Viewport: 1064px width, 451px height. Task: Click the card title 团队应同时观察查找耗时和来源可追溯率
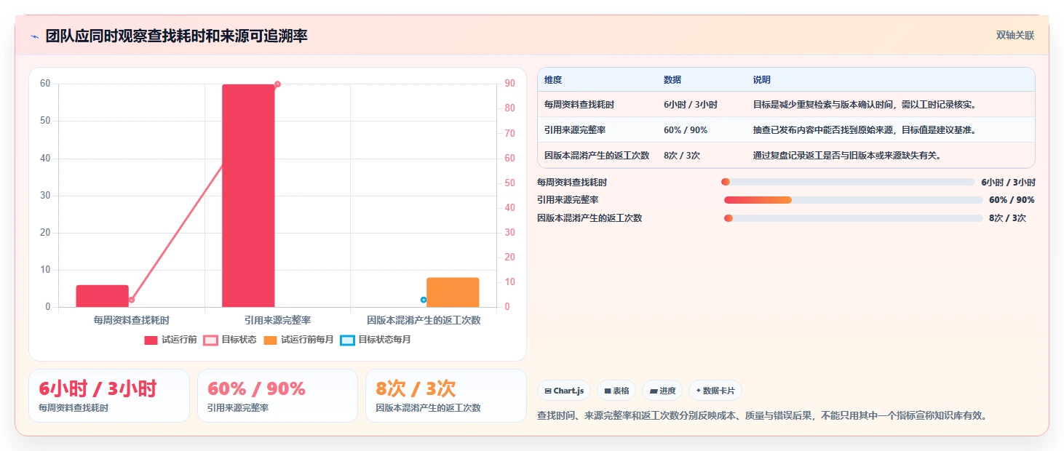(x=176, y=36)
